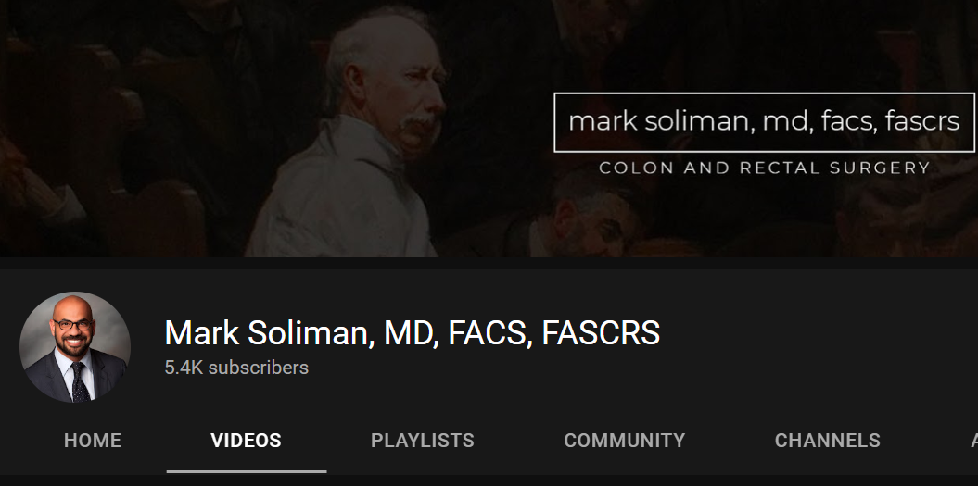Click the Mark Soliman channel name heading
The width and height of the screenshot is (978, 486).
(x=413, y=332)
